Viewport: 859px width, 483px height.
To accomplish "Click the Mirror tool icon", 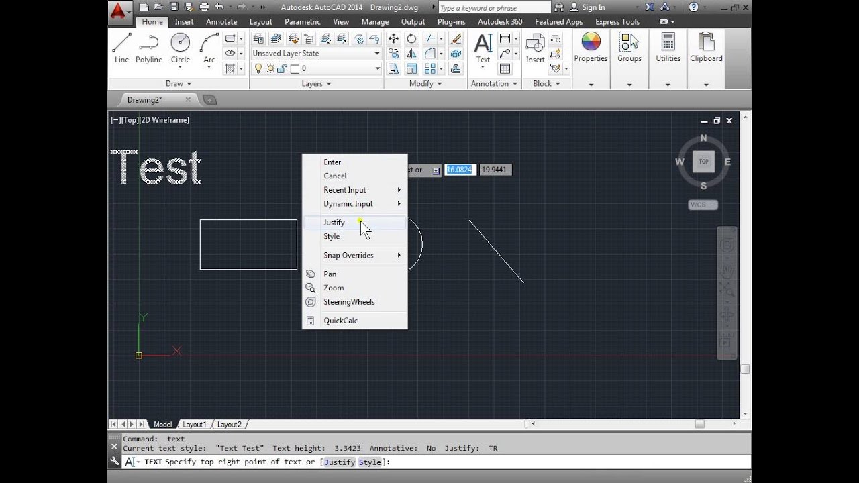I will pyautogui.click(x=411, y=54).
